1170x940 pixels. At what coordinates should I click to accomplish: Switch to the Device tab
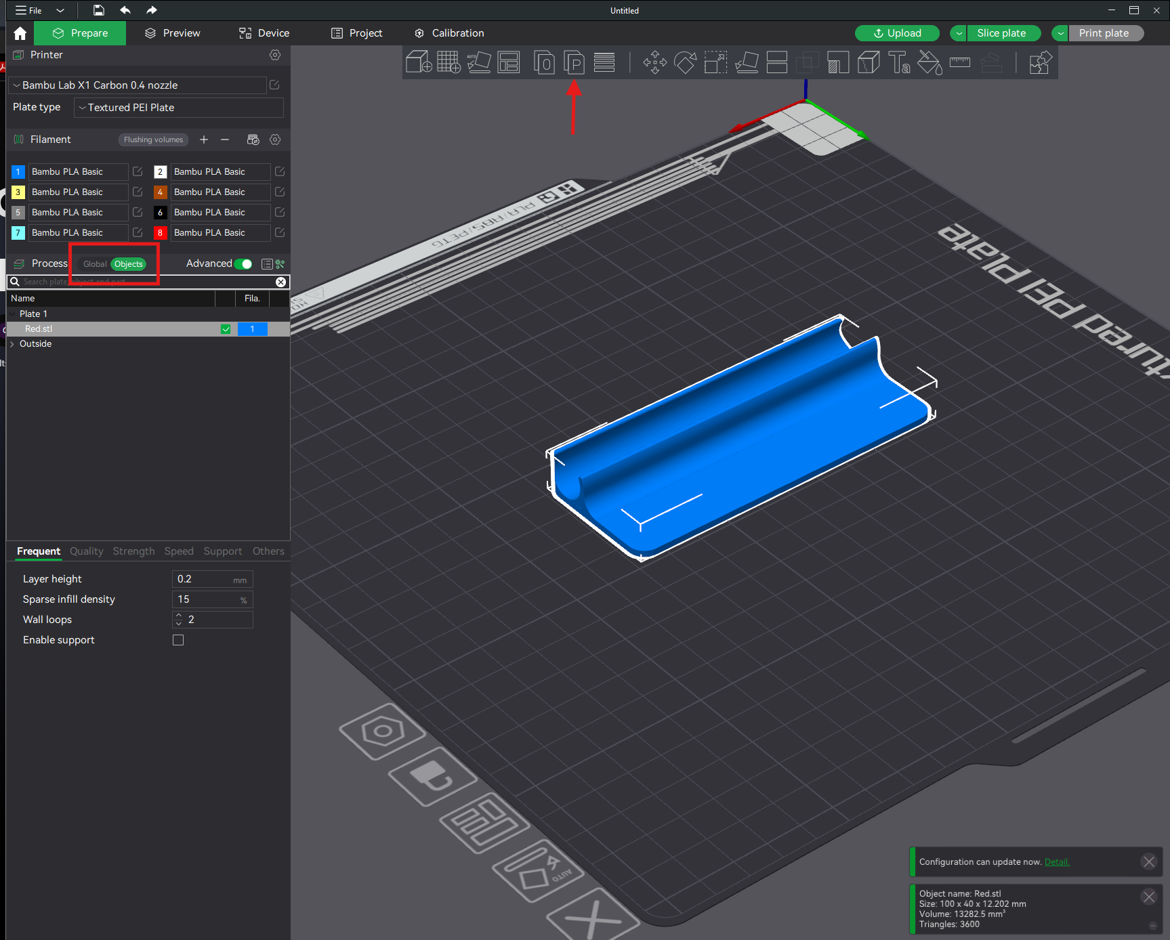tap(264, 33)
